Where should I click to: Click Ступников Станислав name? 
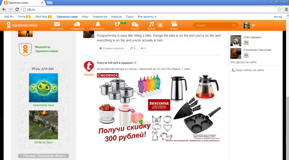pos(257,50)
